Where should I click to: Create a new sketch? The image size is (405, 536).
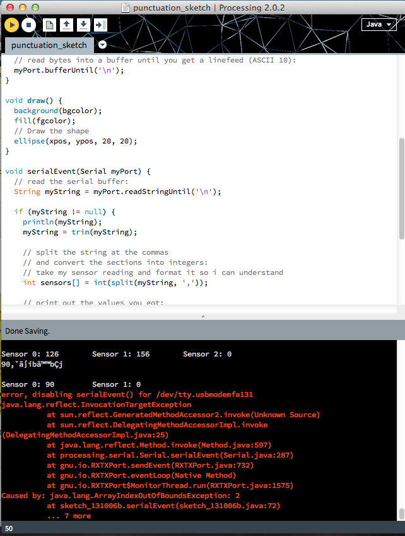click(x=49, y=25)
